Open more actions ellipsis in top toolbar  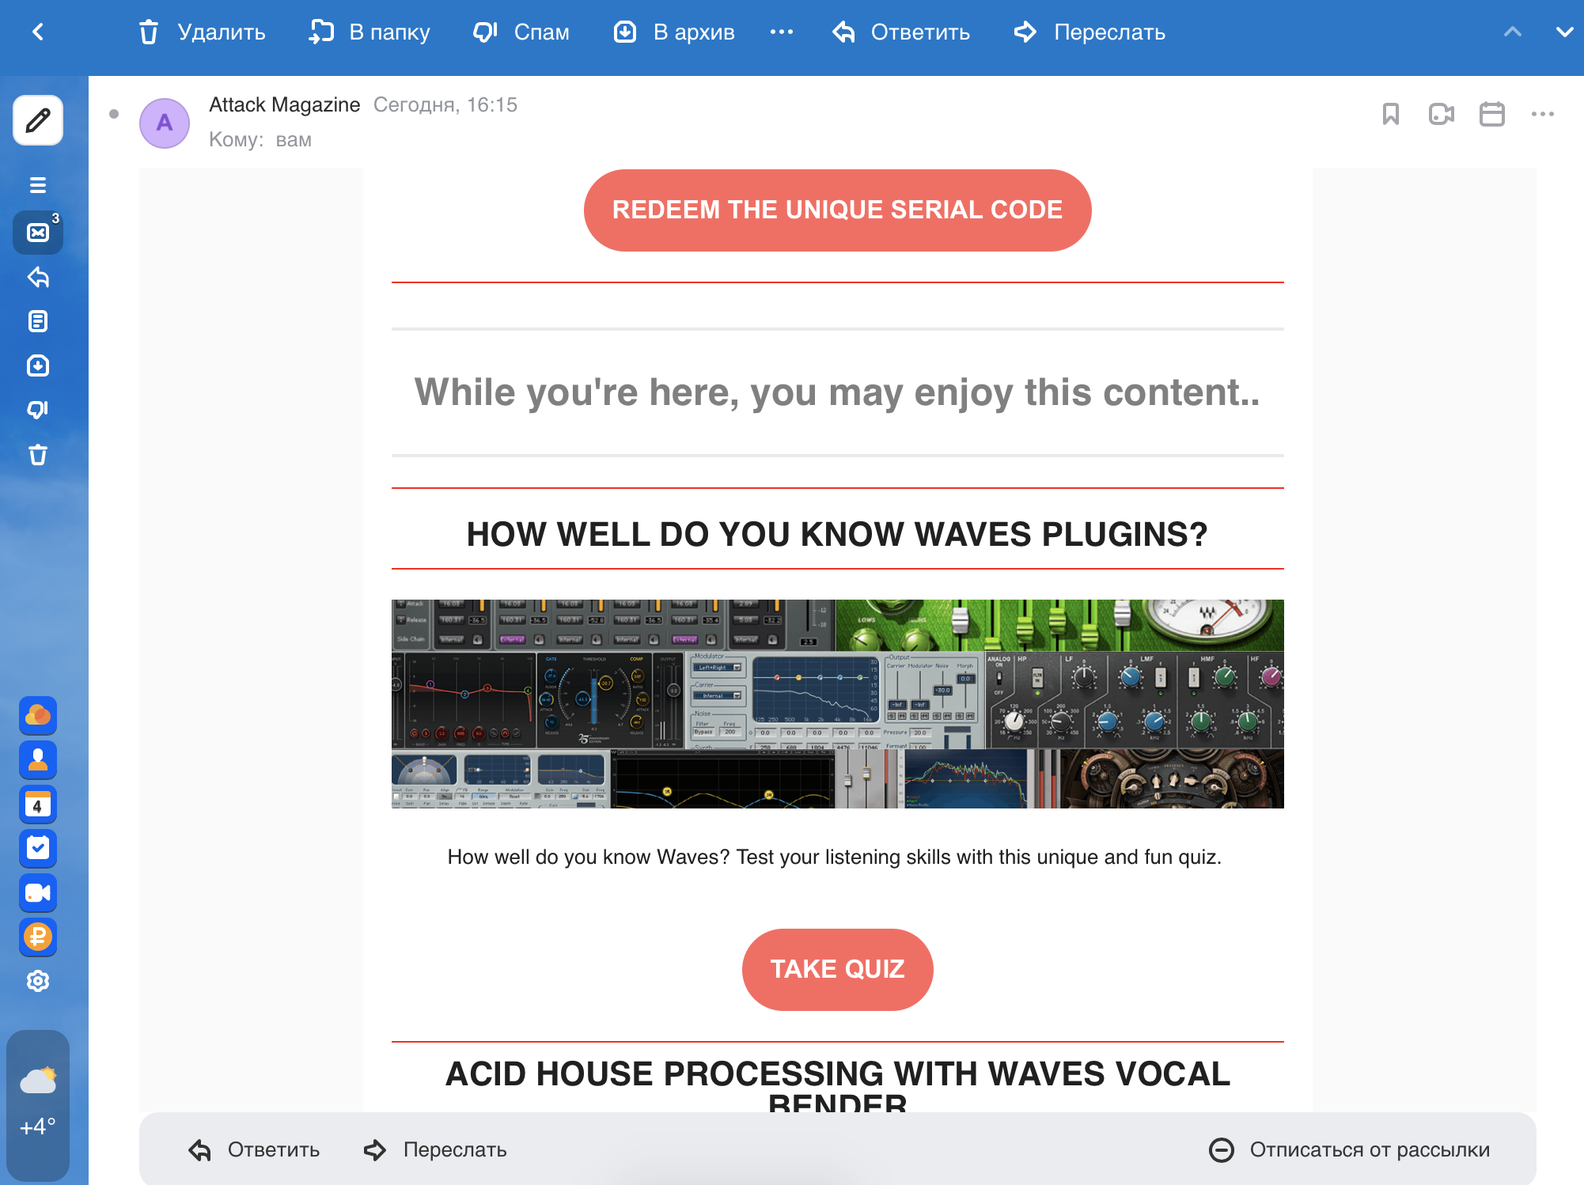(x=781, y=32)
